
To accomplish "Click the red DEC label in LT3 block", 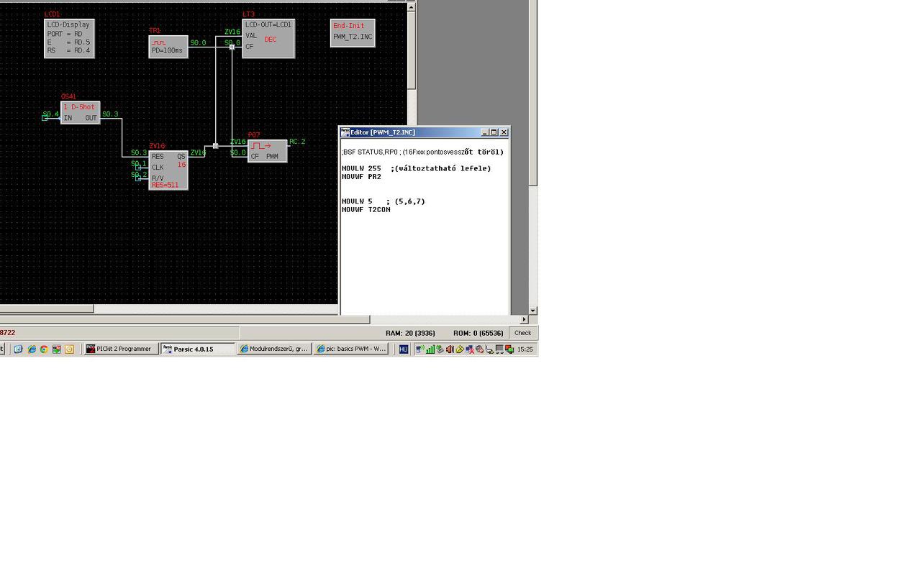I will click(271, 40).
